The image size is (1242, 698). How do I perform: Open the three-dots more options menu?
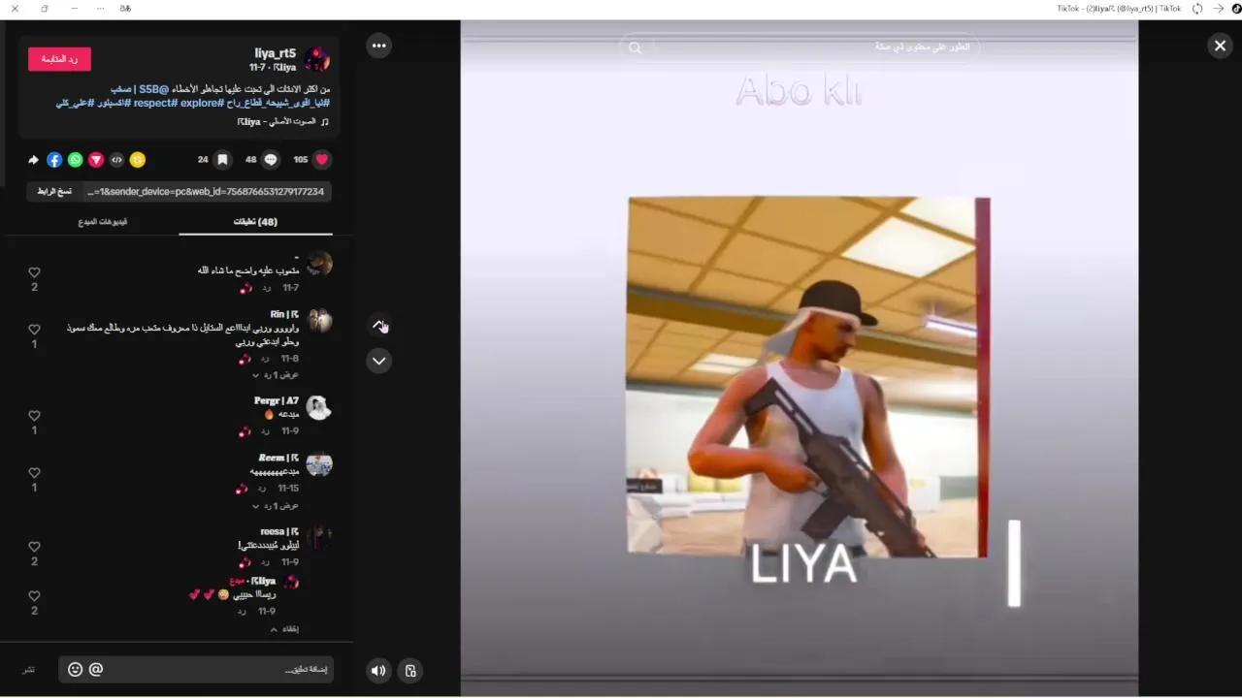coord(378,46)
